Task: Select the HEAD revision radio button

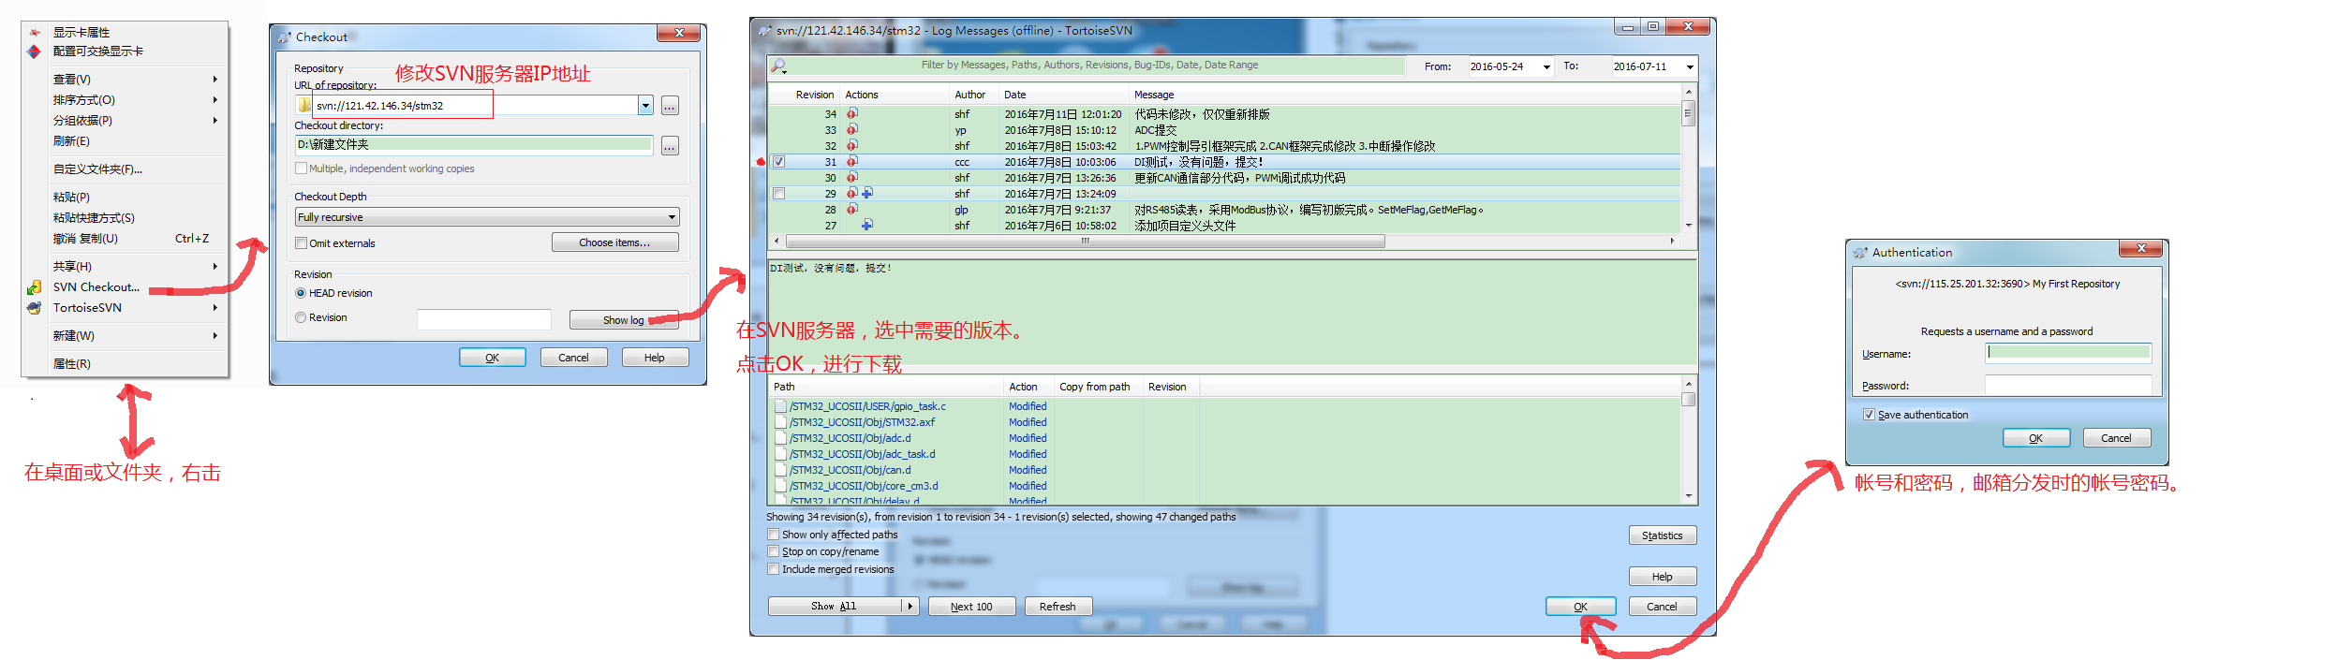Action: tap(301, 293)
